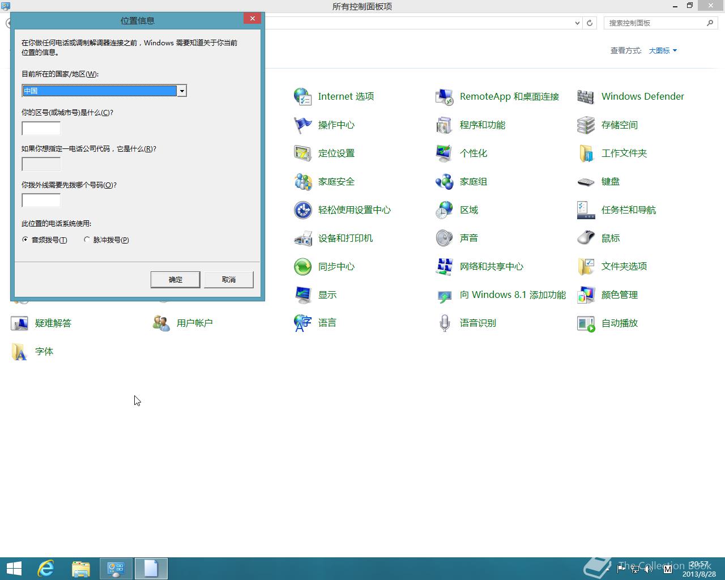Select 音频拨号 radio button
The width and height of the screenshot is (725, 580).
point(25,240)
